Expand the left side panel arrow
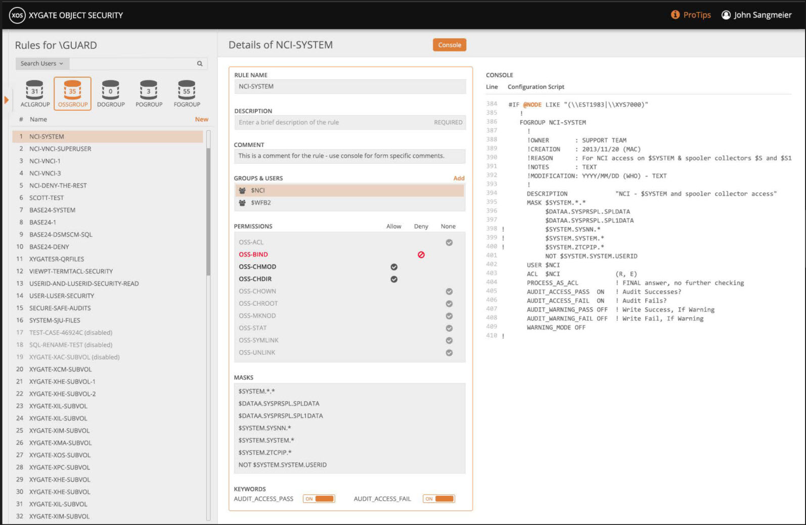 [7, 100]
